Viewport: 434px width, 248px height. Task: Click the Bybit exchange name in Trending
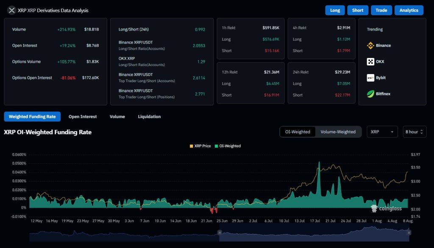[x=381, y=78]
